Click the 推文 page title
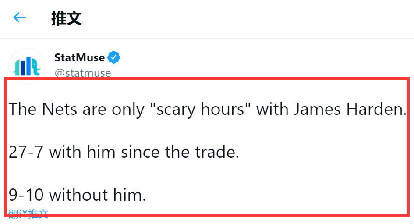414x224 pixels. point(66,18)
